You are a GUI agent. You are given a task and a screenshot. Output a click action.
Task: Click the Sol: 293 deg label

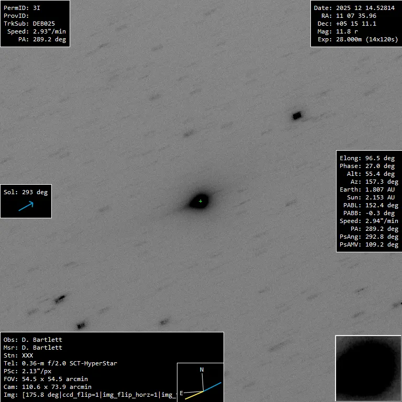(26, 192)
